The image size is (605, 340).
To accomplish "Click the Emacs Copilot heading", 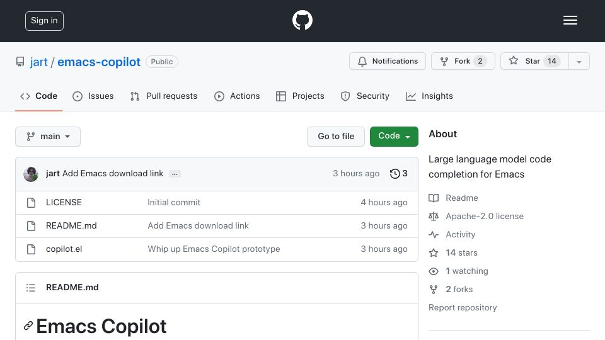I will (101, 327).
